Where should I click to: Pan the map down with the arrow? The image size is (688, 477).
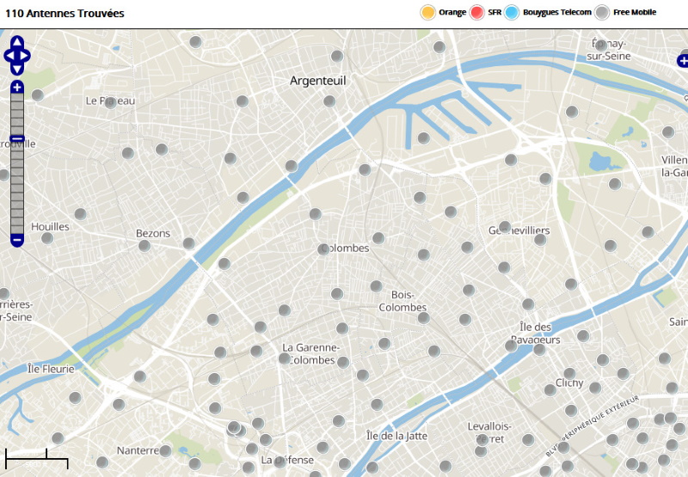tap(17, 69)
